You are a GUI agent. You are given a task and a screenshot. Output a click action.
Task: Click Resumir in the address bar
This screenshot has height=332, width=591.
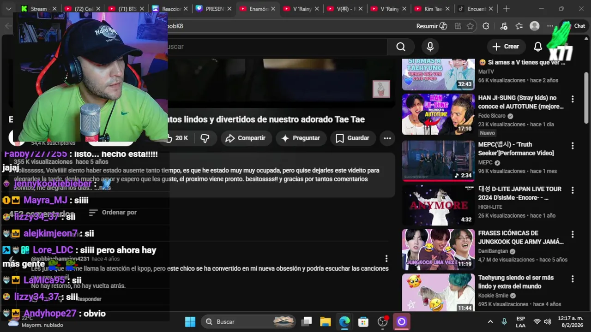click(x=432, y=26)
